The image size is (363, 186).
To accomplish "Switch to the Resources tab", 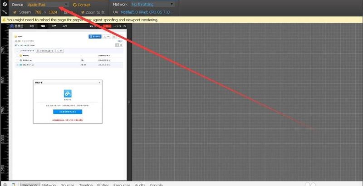I will [x=122, y=185].
